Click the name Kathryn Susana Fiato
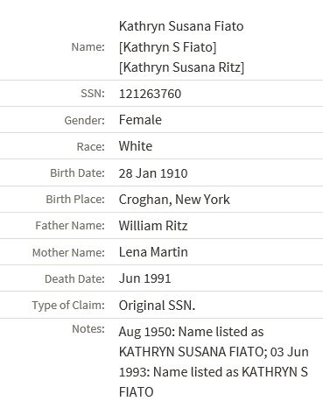This screenshot has height=408, width=323. [181, 26]
